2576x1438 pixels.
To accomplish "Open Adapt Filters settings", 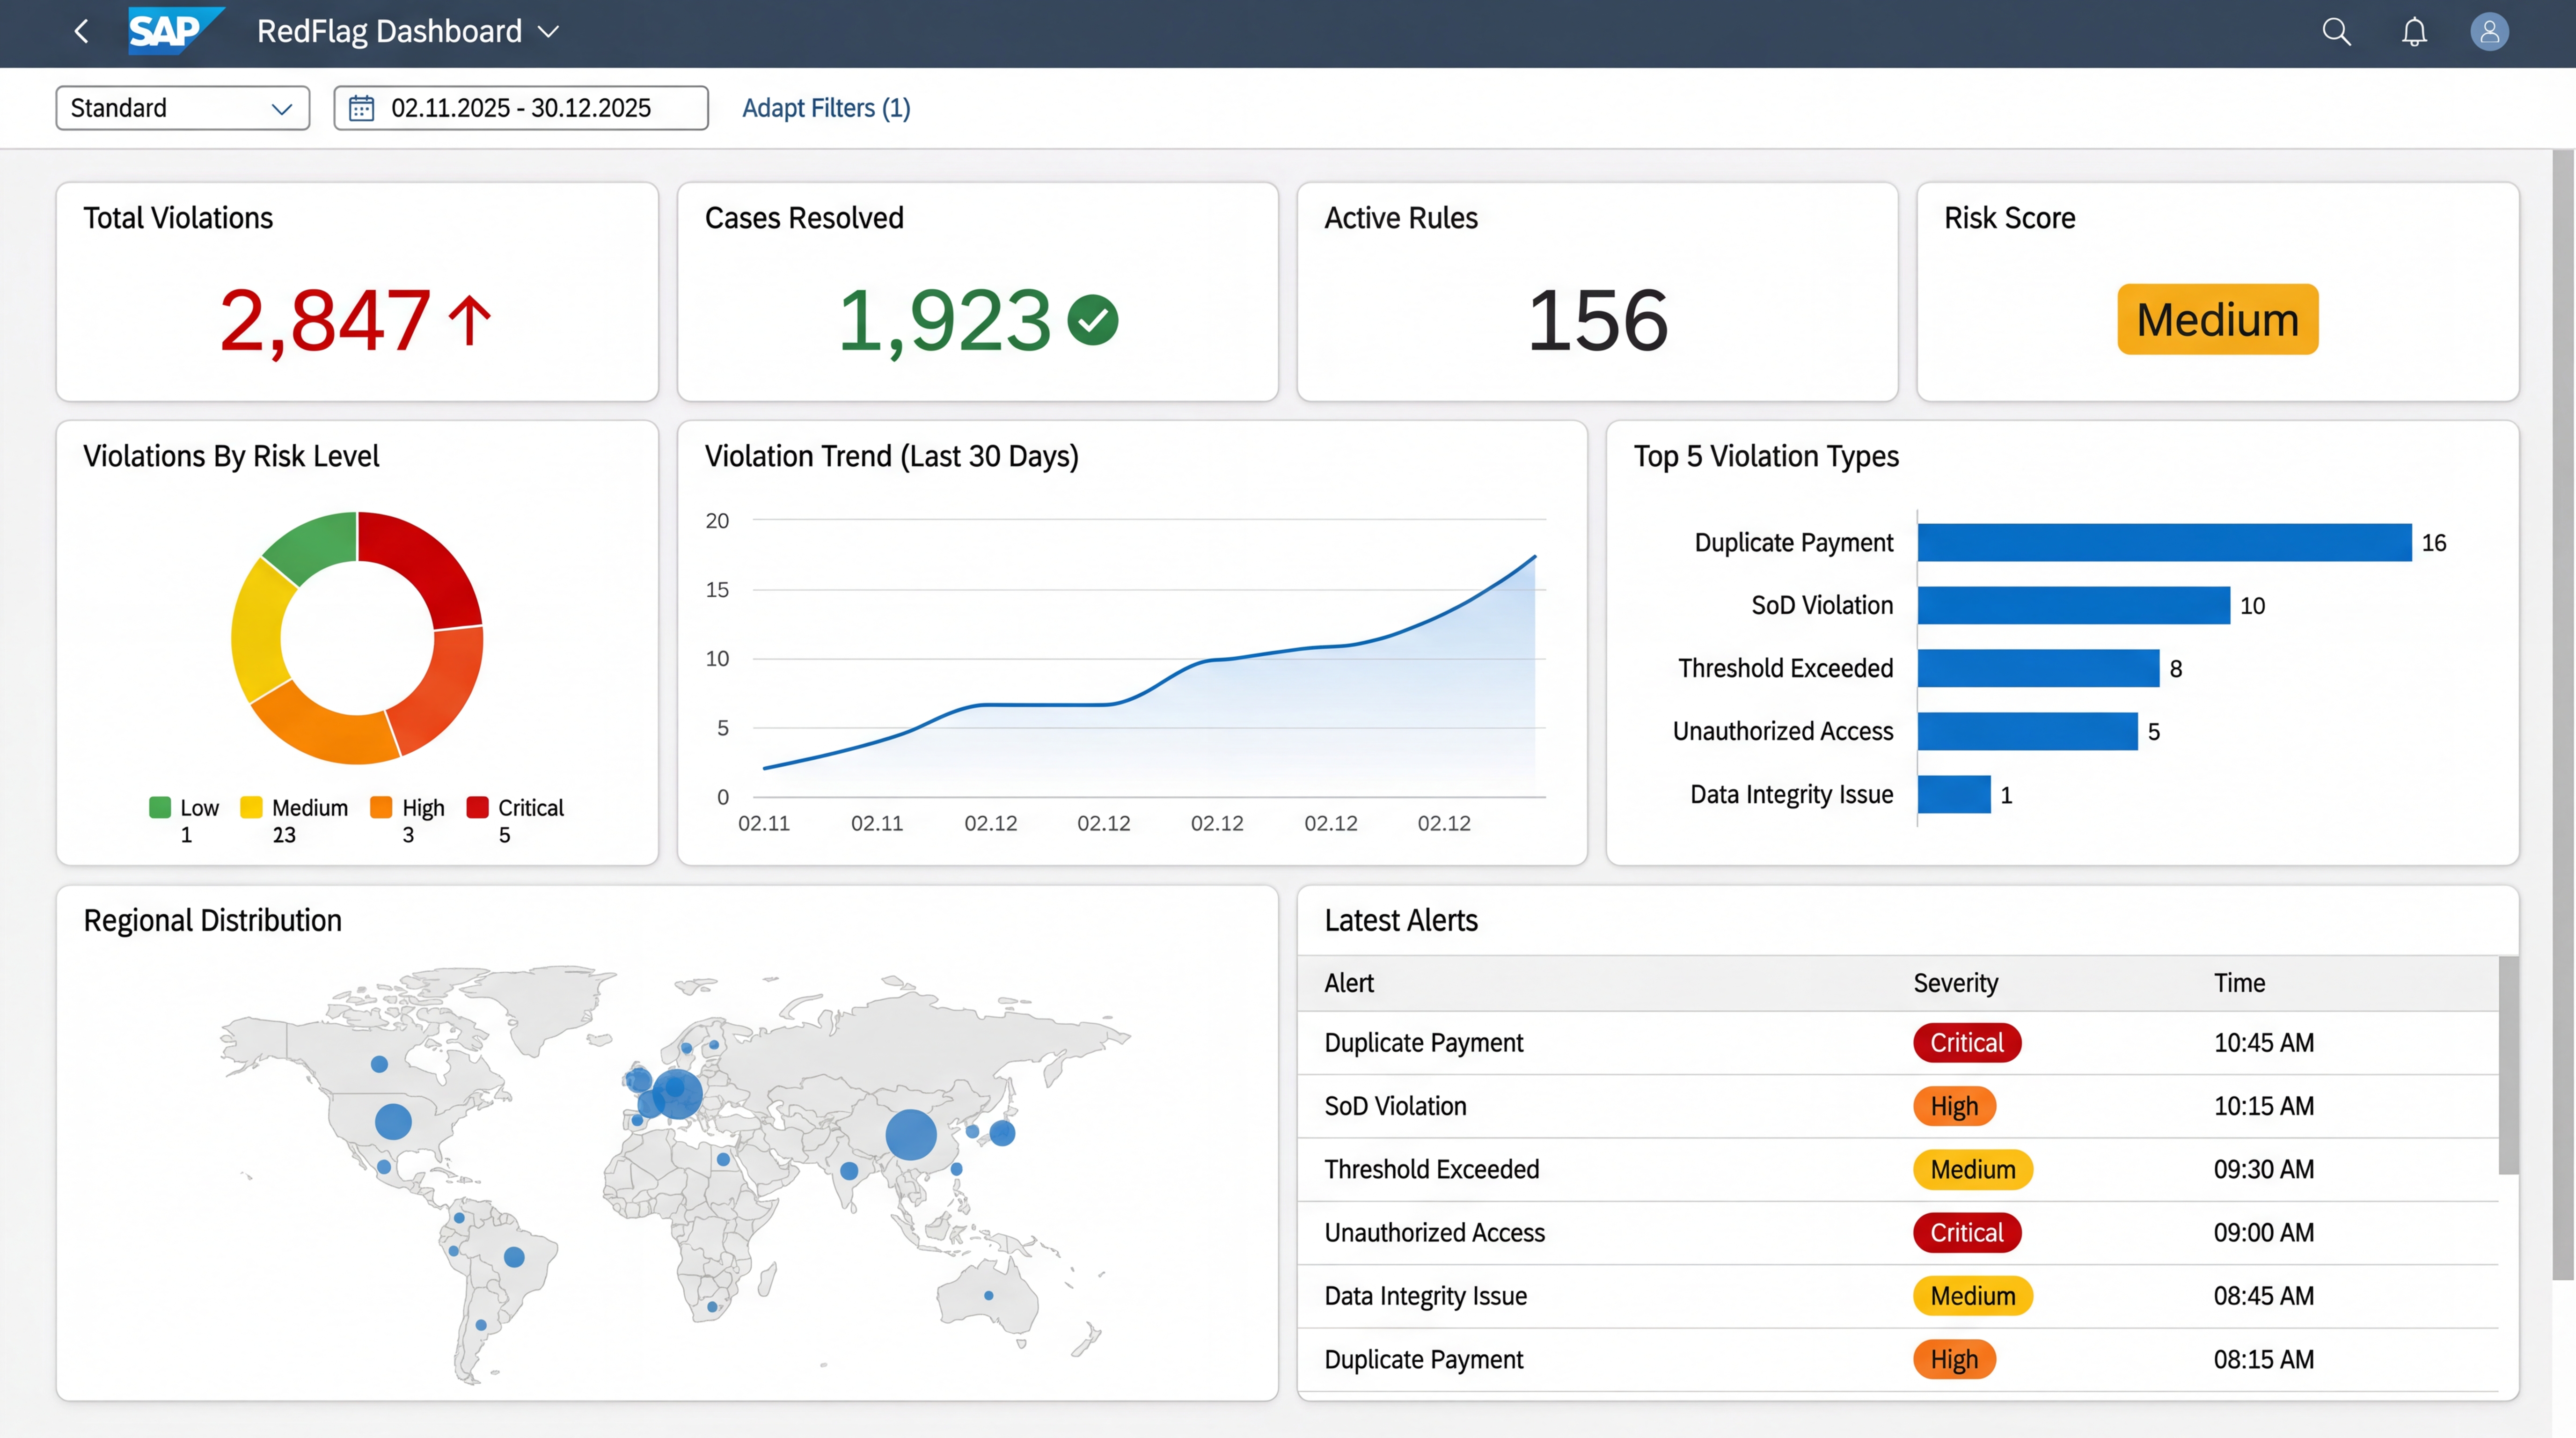I will tap(826, 107).
